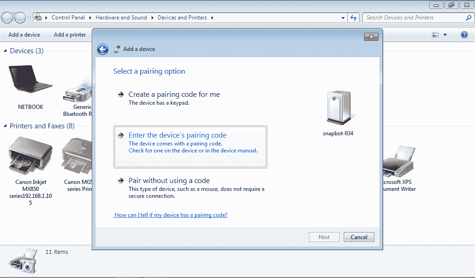The height and width of the screenshot is (278, 475).
Task: Click the back arrow in Add a device dialog
Action: [x=103, y=49]
